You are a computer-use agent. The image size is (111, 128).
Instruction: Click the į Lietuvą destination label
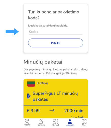pyautogui.click(x=42, y=83)
